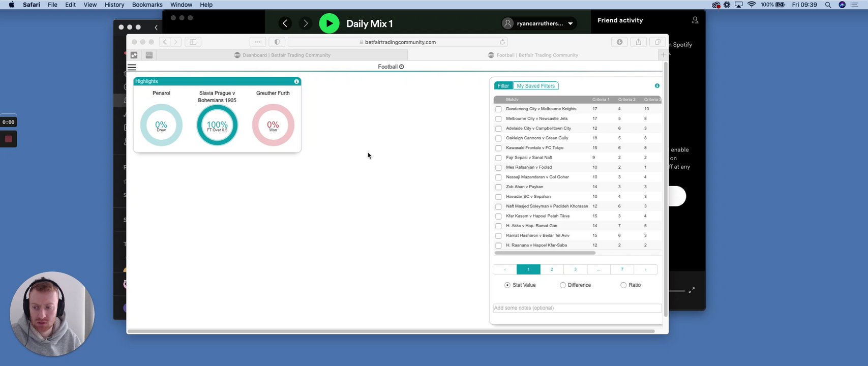Open Safari downloads icon

tap(619, 42)
